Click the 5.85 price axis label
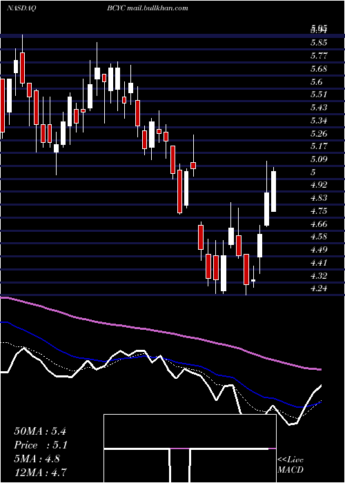Image resolution: width=345 pixels, height=483 pixels. [x=319, y=43]
